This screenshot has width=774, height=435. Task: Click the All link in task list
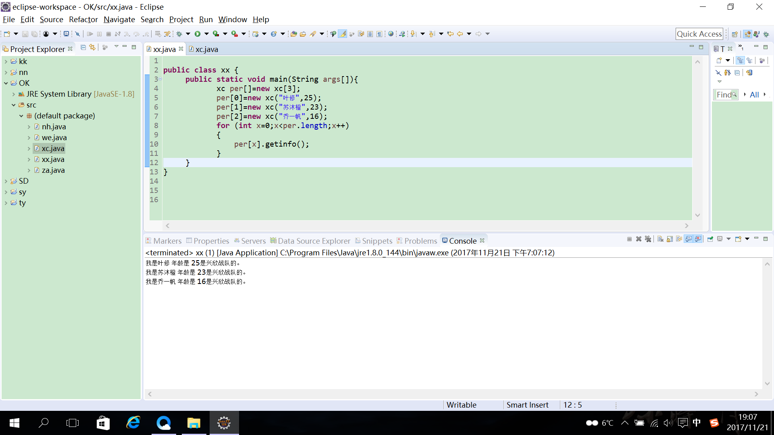(754, 95)
